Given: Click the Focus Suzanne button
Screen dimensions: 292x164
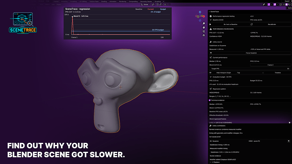Looking at the screenshot, I should point(250,53).
